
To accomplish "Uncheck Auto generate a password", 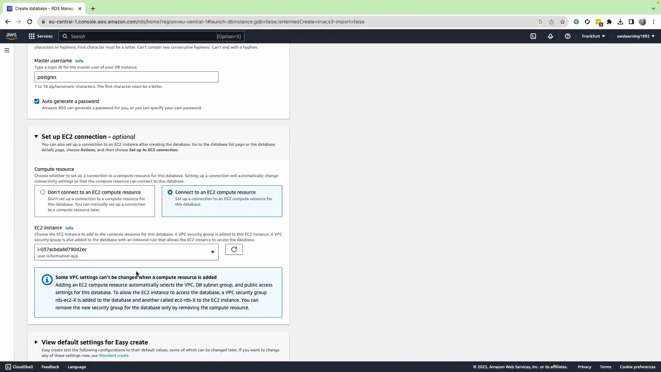I will pyautogui.click(x=37, y=101).
